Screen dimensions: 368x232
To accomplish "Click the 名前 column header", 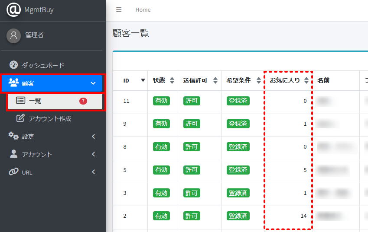I will point(323,80).
